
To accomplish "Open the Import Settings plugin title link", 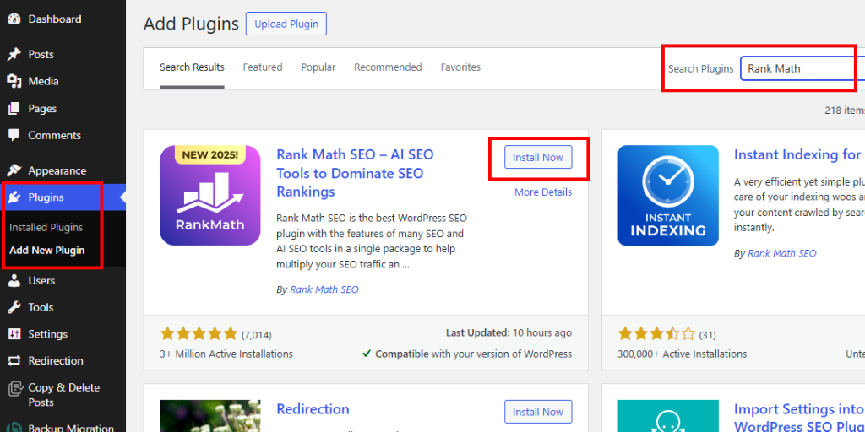I will click(x=799, y=418).
